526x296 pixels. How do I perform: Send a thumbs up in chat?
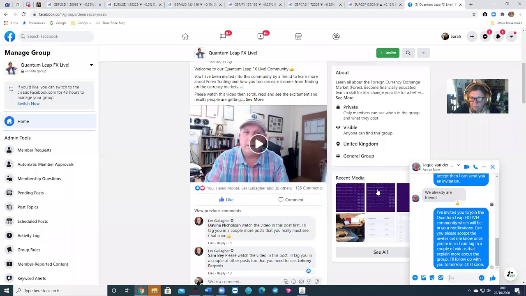pos(493,278)
